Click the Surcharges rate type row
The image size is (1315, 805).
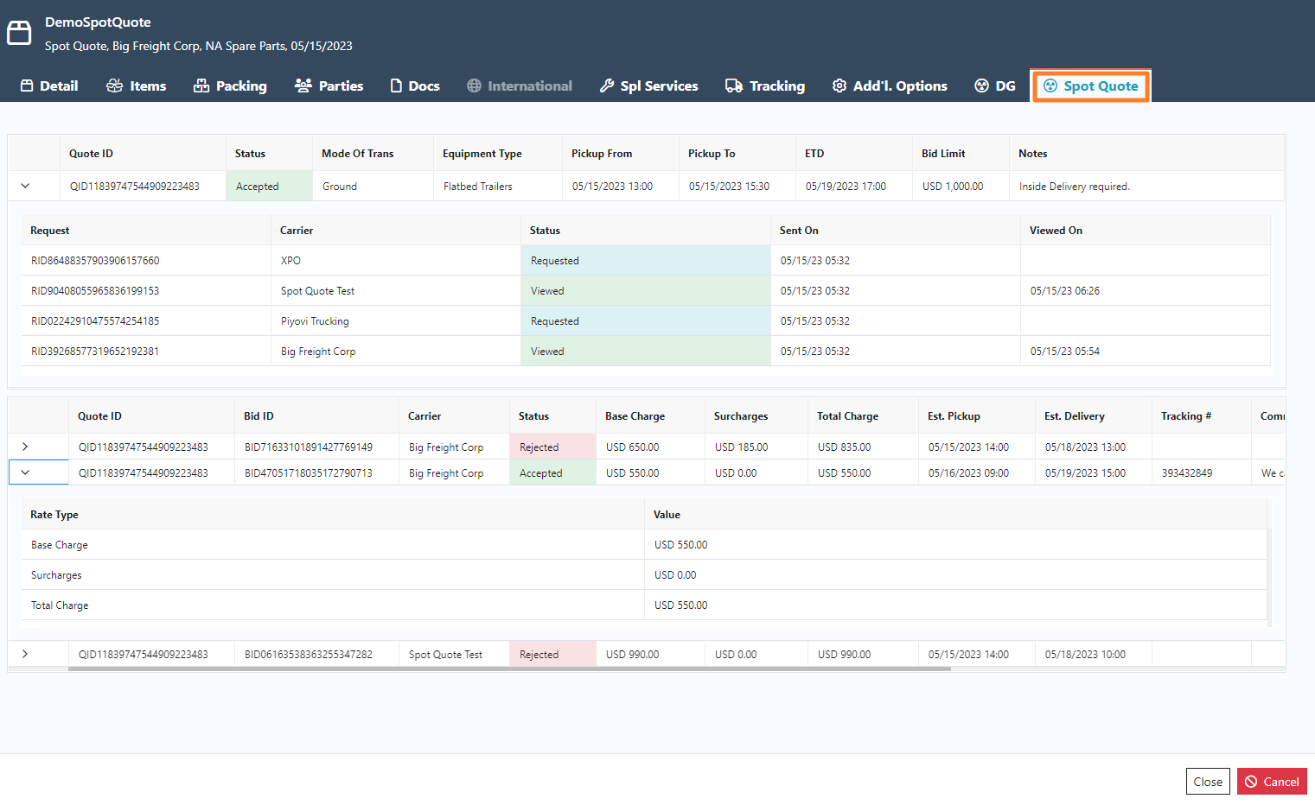point(644,574)
